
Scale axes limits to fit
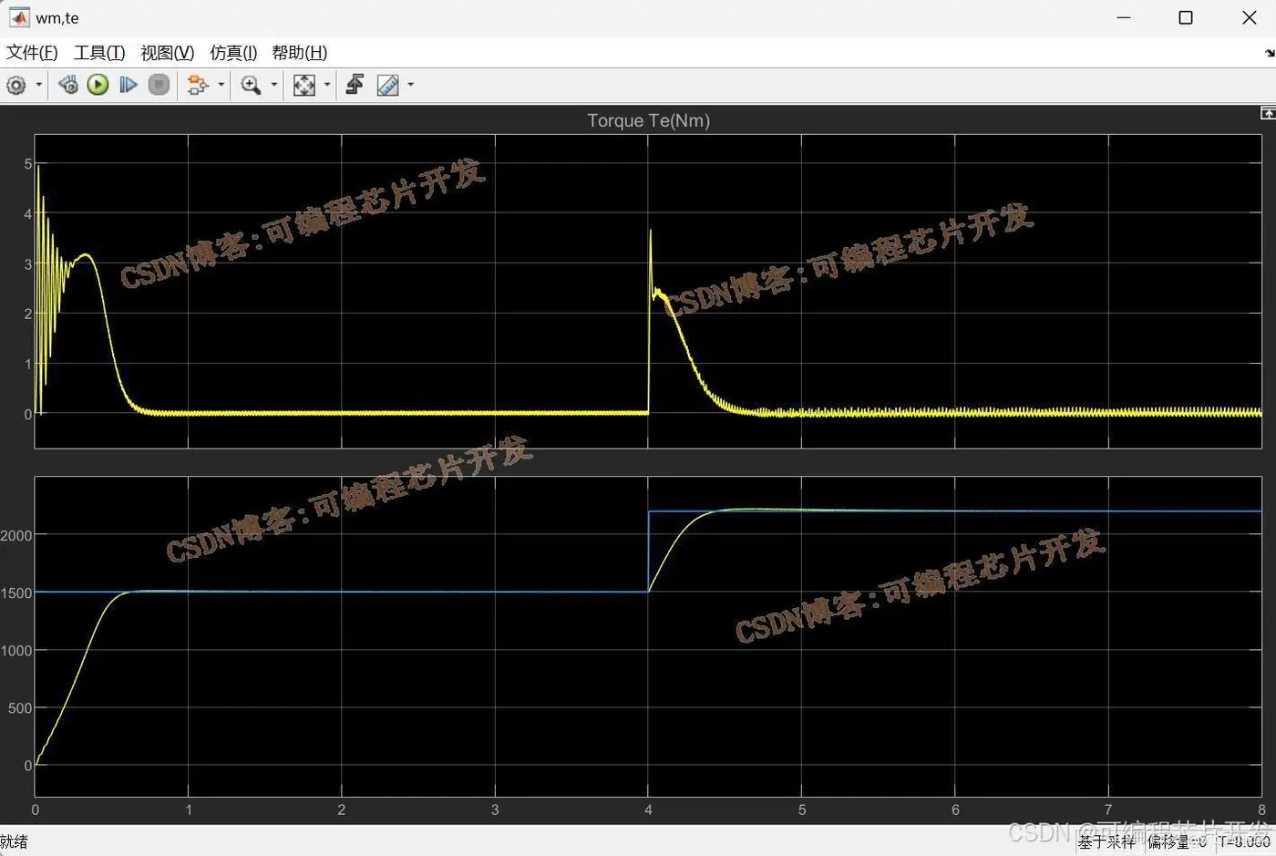click(x=304, y=85)
